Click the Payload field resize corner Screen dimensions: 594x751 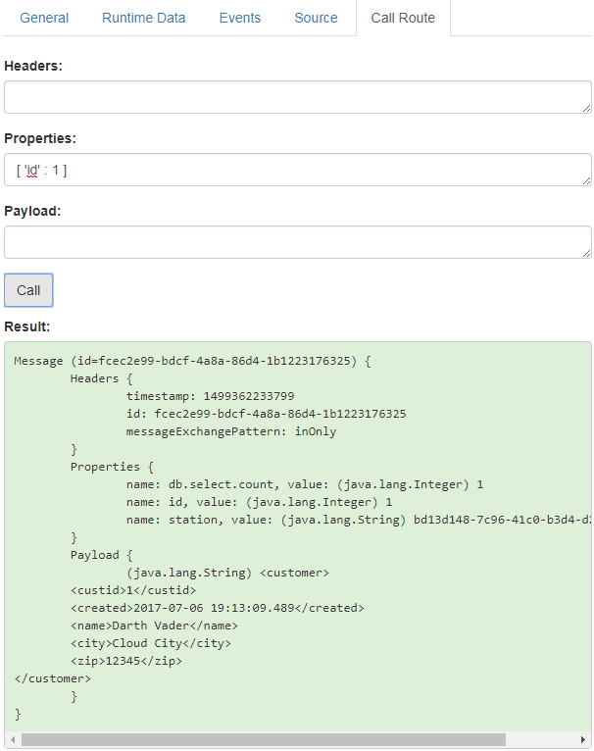pyautogui.click(x=586, y=253)
